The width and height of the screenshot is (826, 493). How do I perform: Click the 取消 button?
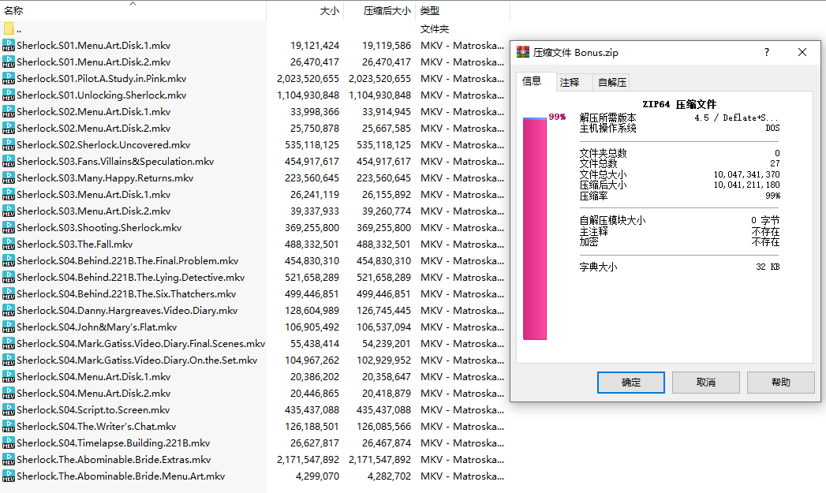pyautogui.click(x=705, y=383)
